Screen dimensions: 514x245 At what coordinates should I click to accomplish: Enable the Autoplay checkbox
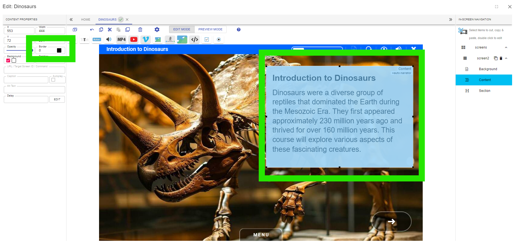click(53, 80)
